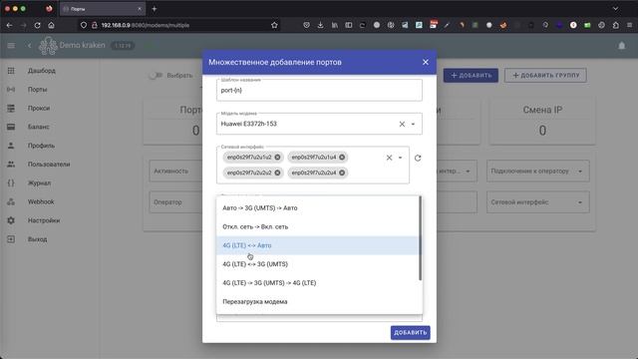This screenshot has height=359, width=638.
Task: Click the back chevron beside Demo kraken
Action: tap(29, 45)
